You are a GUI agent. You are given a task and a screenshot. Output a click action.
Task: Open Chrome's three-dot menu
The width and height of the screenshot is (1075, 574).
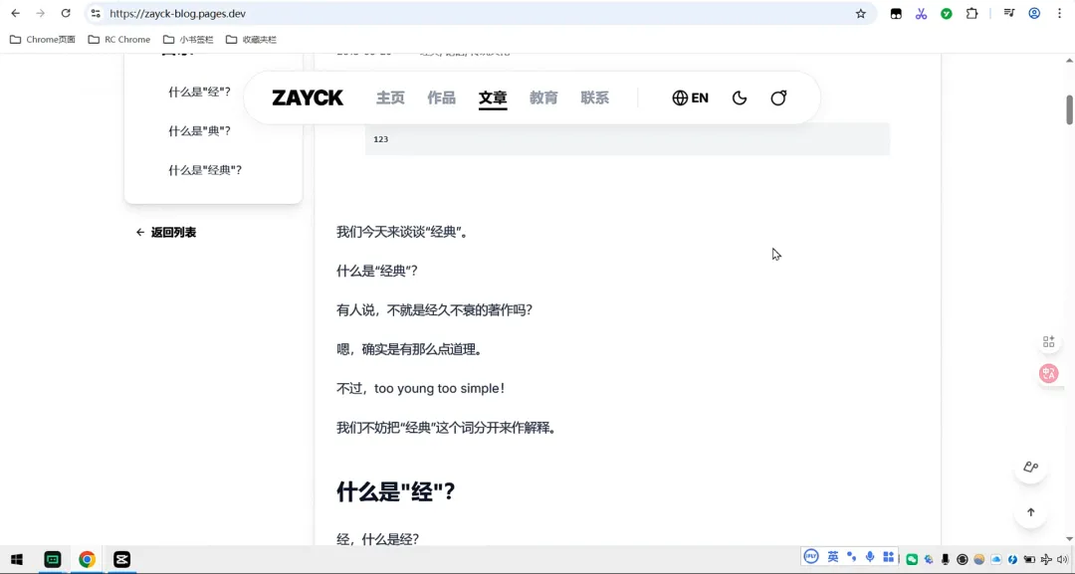1059,14
